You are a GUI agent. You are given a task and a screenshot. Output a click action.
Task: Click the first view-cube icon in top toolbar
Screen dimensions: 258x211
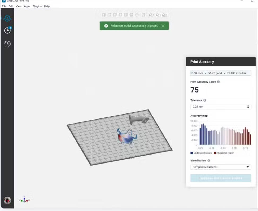pos(104,15)
